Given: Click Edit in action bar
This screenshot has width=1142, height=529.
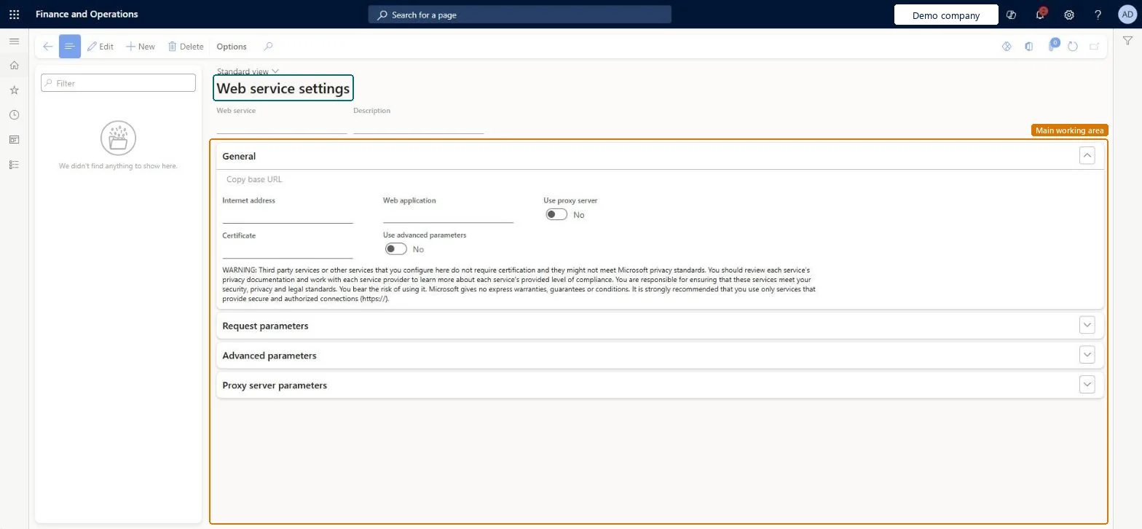Looking at the screenshot, I should tap(101, 47).
